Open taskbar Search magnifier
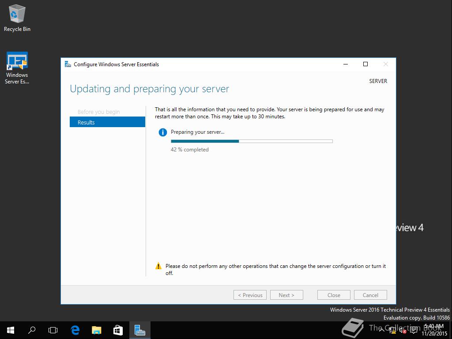The width and height of the screenshot is (452, 339). point(32,330)
